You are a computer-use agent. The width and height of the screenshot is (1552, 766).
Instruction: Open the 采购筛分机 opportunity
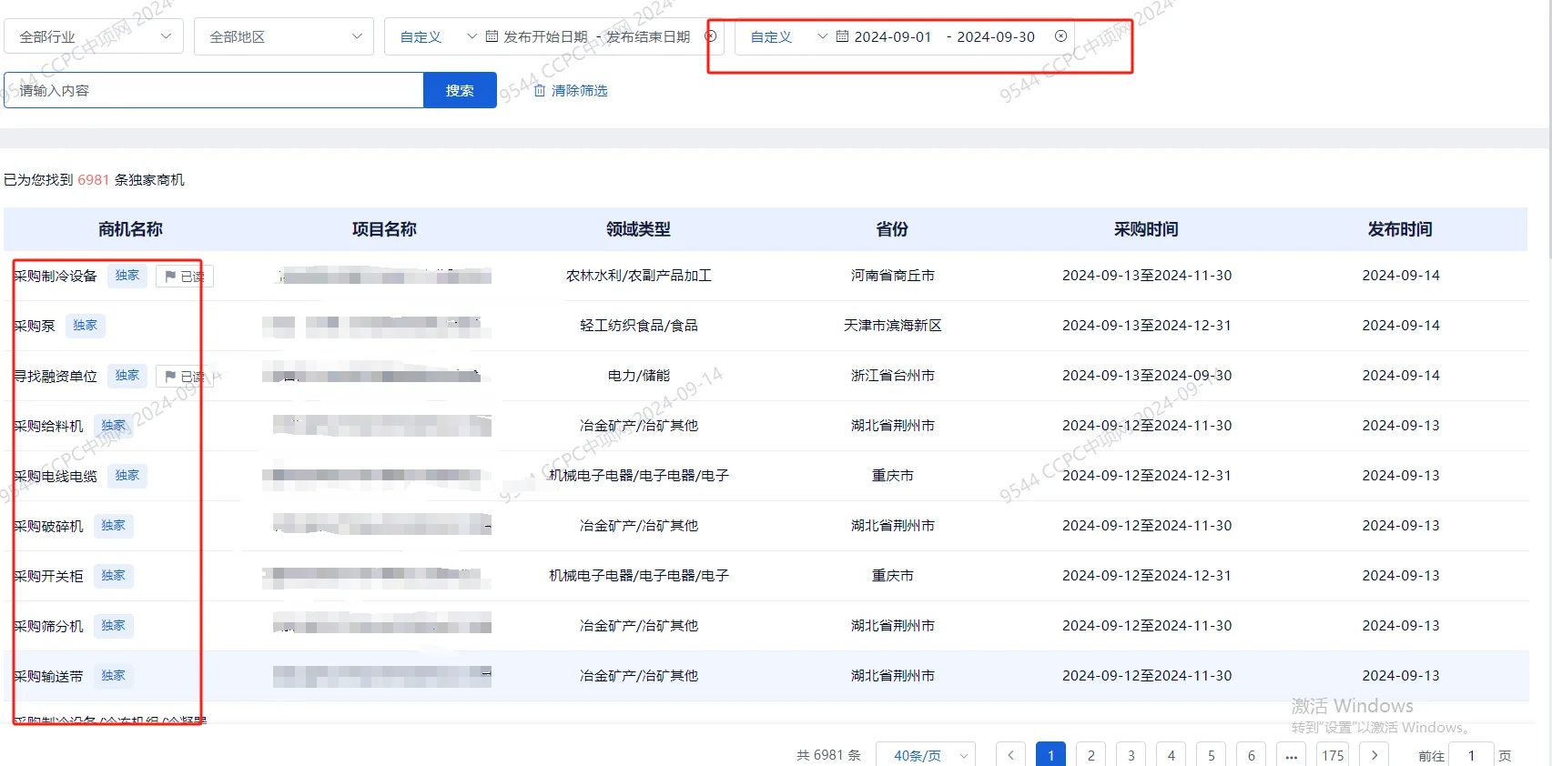(x=48, y=626)
